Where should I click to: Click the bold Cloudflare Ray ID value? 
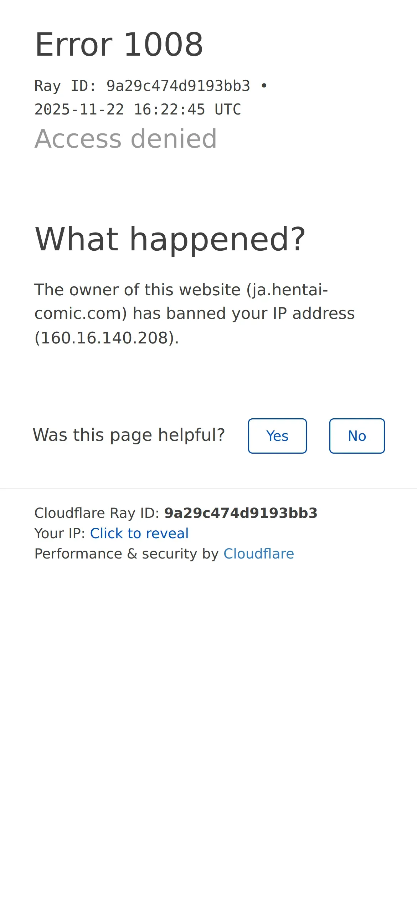tap(241, 513)
